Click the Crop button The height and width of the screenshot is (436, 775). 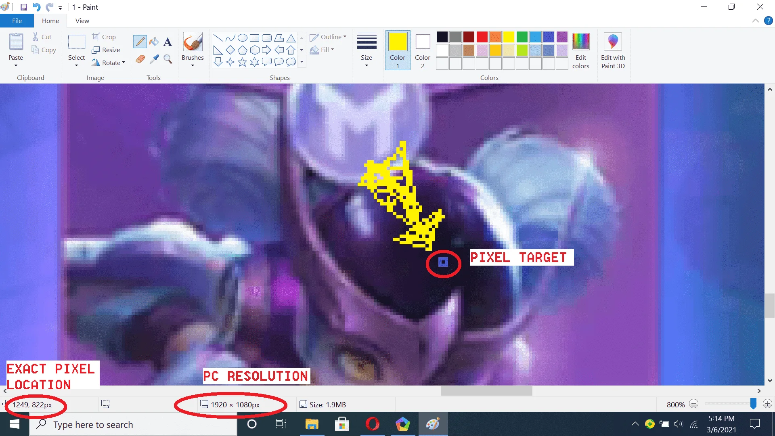[x=104, y=37]
